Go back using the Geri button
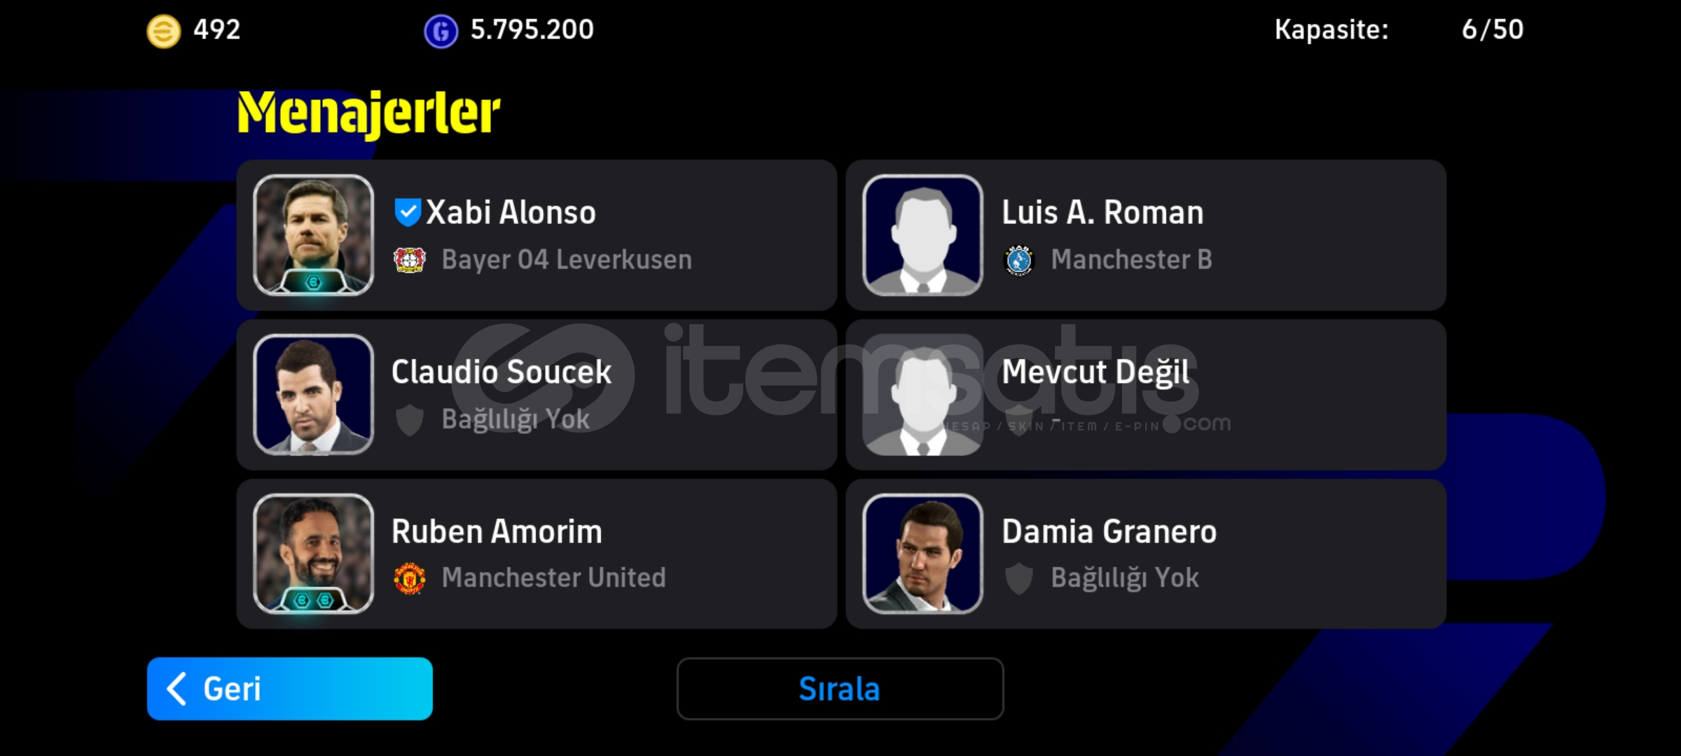This screenshot has width=1681, height=756. (289, 689)
